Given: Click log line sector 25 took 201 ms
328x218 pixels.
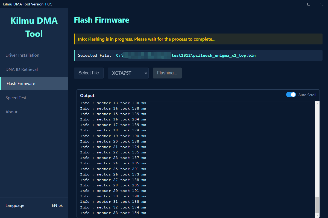Looking at the screenshot, I should 113,169.
